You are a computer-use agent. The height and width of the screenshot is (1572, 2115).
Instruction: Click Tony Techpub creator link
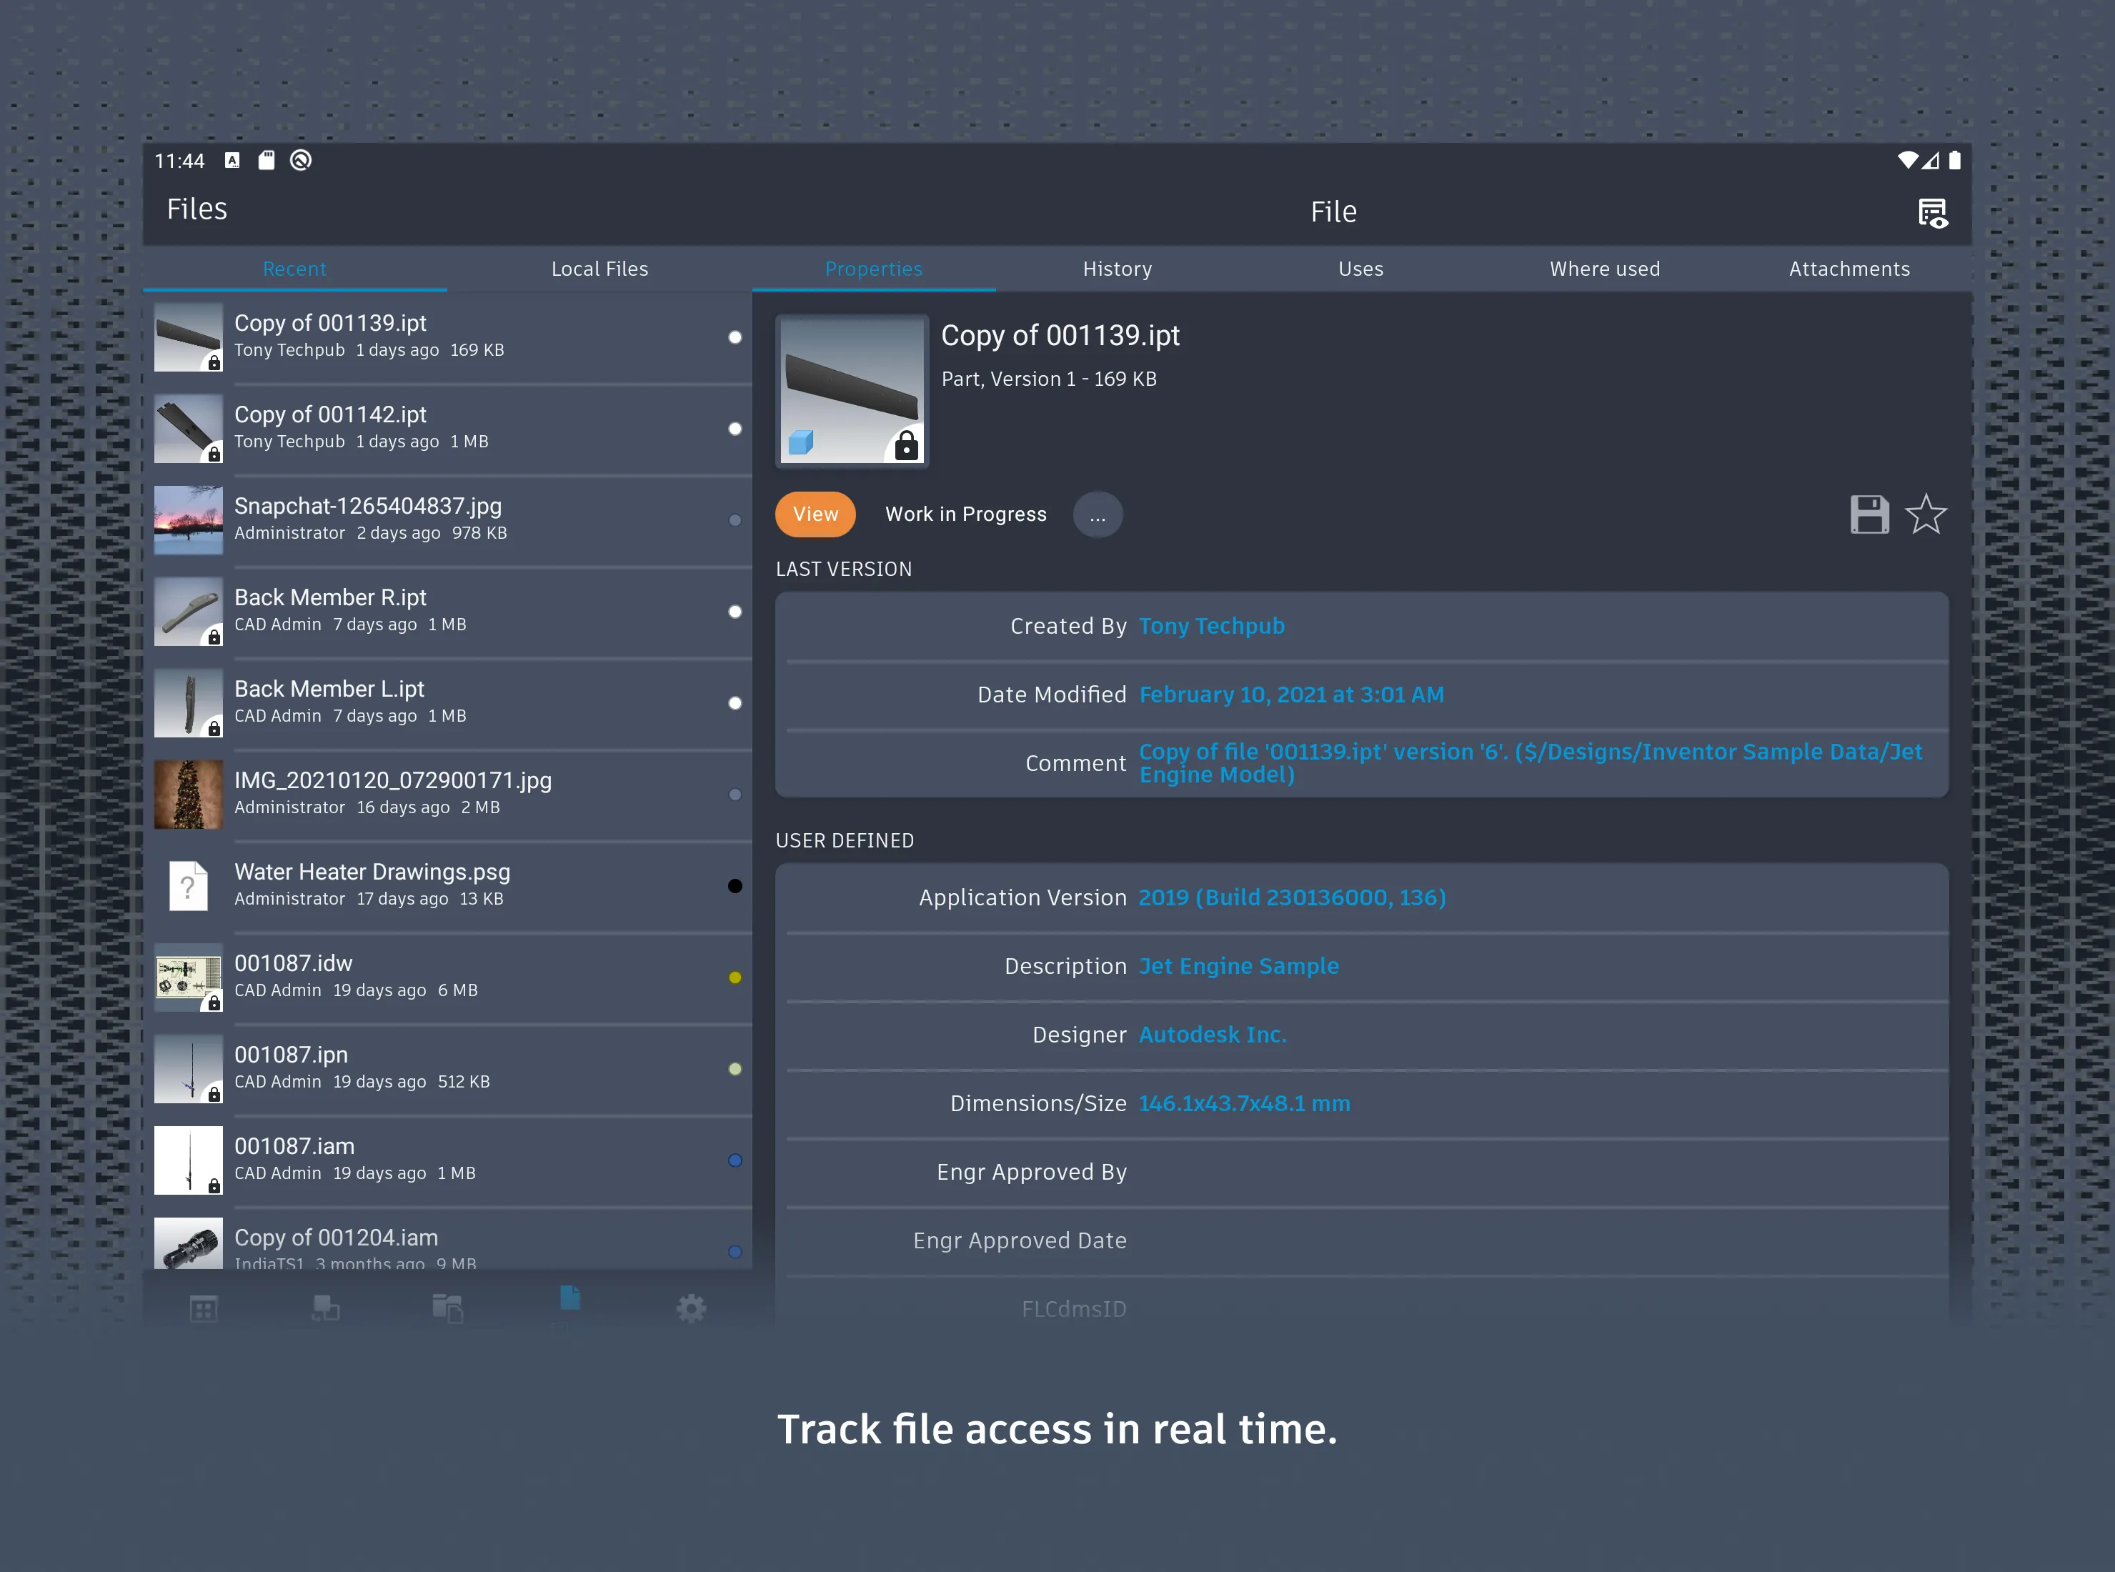pyautogui.click(x=1212, y=626)
